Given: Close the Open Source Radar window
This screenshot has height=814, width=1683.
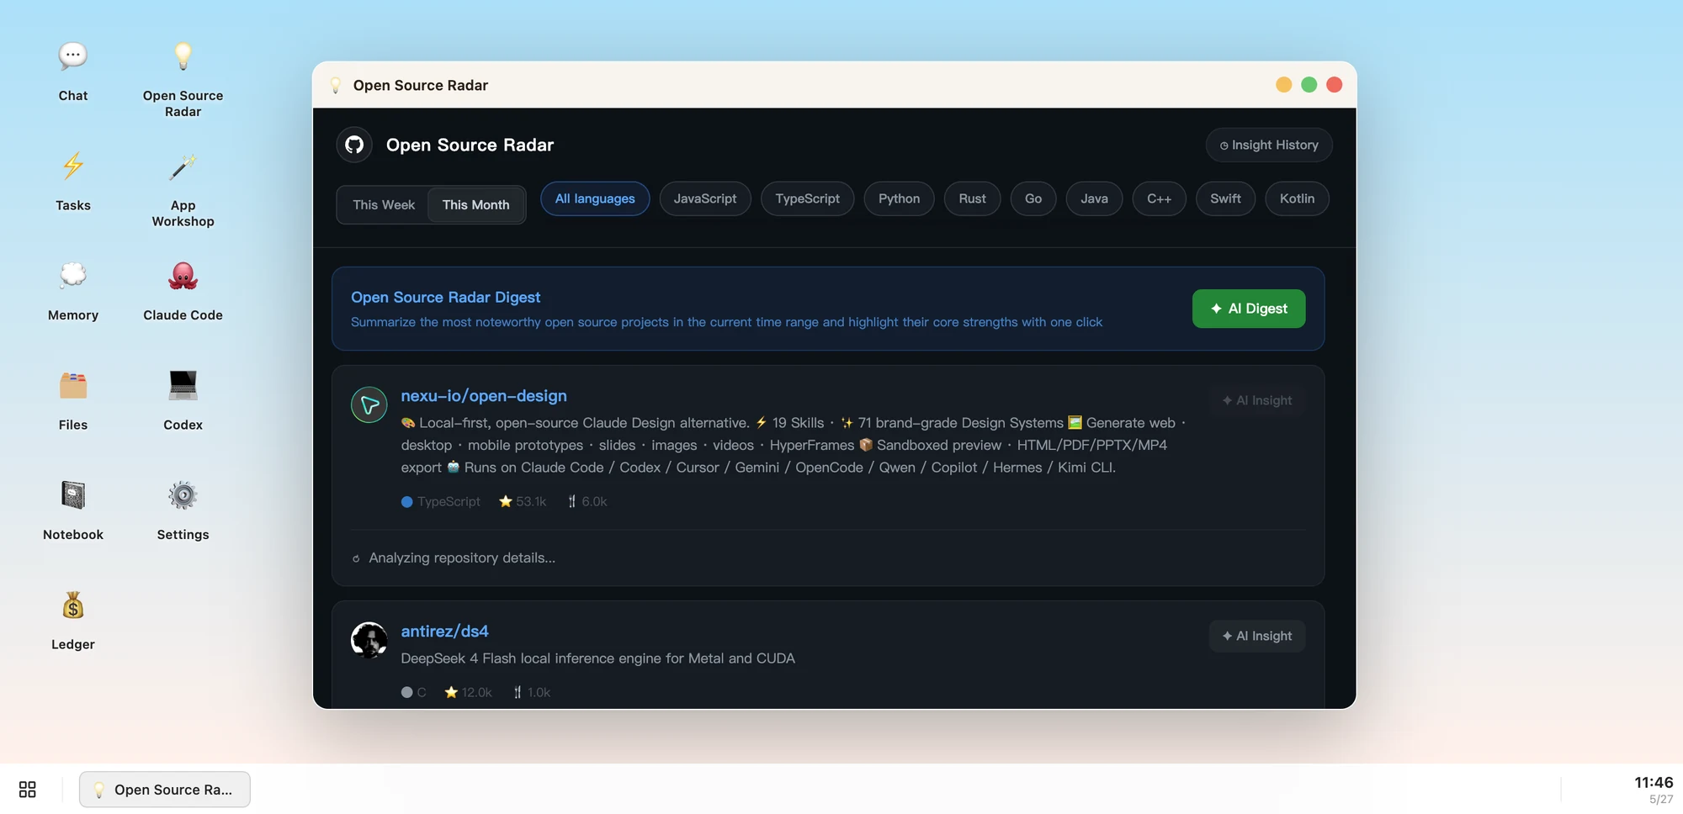Looking at the screenshot, I should pyautogui.click(x=1334, y=85).
